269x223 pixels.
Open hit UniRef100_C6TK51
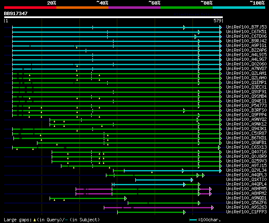click(246, 32)
